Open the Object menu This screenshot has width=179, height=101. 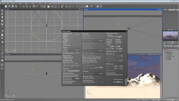point(10,3)
